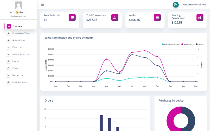Click the Referral Table icon
Viewport: 210px width, 131px height.
pos(8,40)
